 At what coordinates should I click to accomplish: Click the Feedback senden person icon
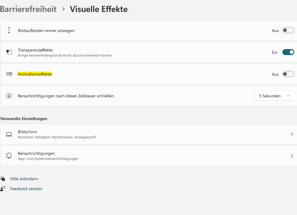tap(3, 189)
